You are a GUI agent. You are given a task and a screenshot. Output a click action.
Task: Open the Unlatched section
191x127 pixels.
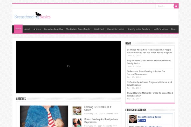[99, 29]
